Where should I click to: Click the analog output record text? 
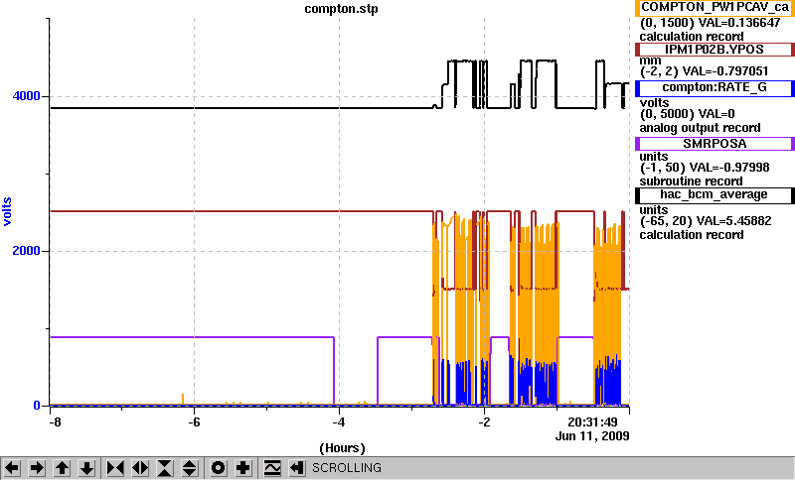point(701,128)
